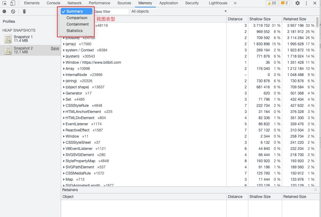321x217 pixels.
Task: Click the warnings count badge showing 20
Action: coord(272,3)
